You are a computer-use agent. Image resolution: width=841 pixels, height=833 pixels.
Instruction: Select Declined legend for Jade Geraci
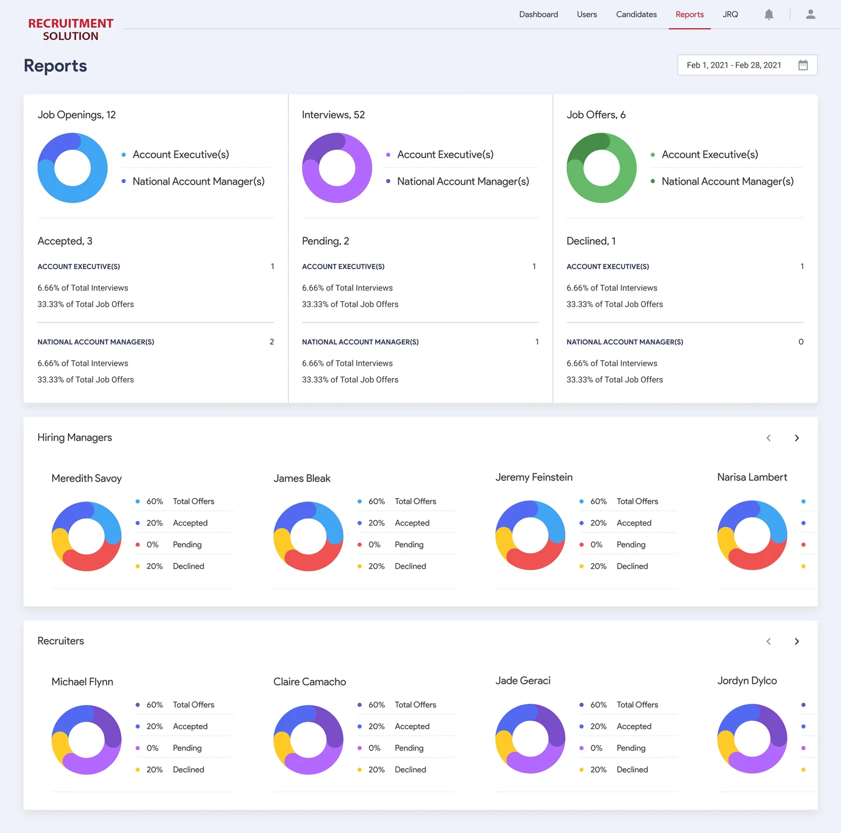pyautogui.click(x=613, y=770)
